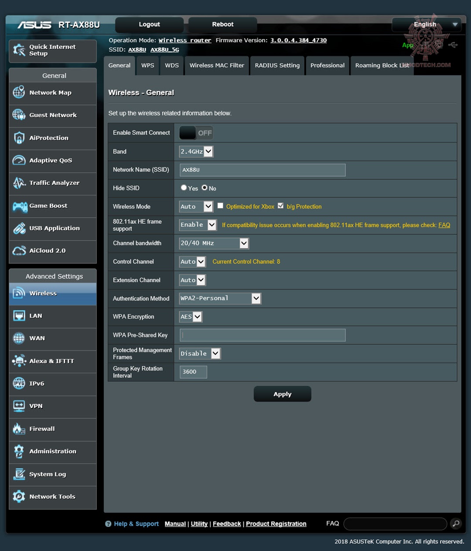This screenshot has width=471, height=551.
Task: Select the Wireless signal icon
Action: pyautogui.click(x=19, y=293)
